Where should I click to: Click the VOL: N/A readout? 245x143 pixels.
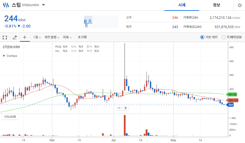(x=61, y=51)
